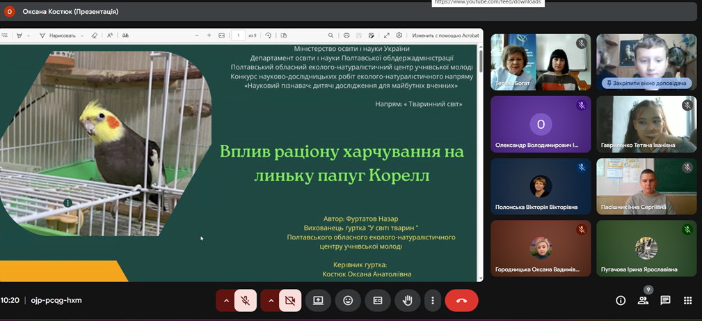The width and height of the screenshot is (702, 321).
Task: Open the emoji reactions panel
Action: point(348,300)
